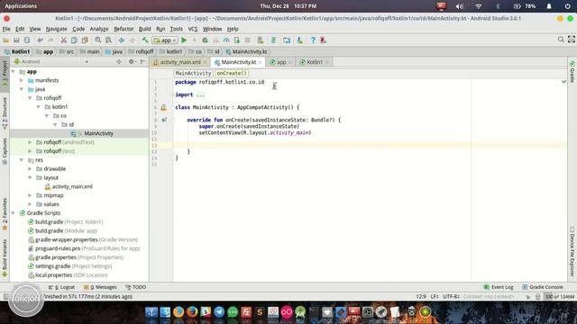This screenshot has width=577, height=324.
Task: Switch to activity_main.xml editor tab
Action: click(x=180, y=62)
